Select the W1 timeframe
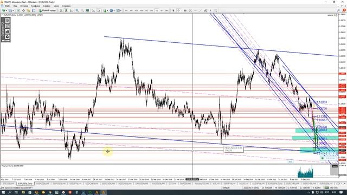The image size is (347, 195). pyautogui.click(x=162, y=10)
